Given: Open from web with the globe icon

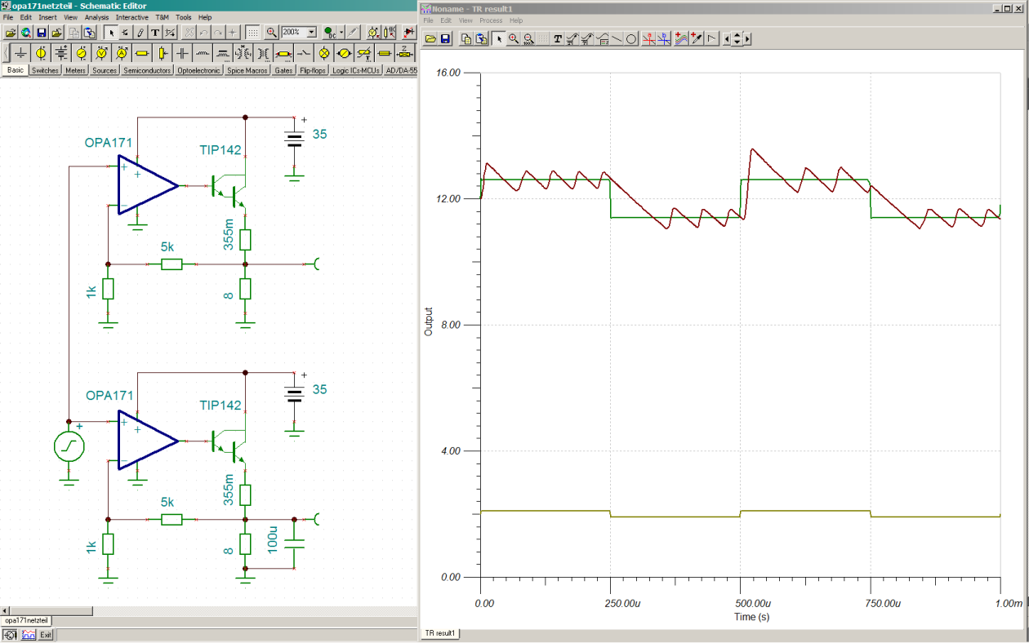Looking at the screenshot, I should click(25, 33).
